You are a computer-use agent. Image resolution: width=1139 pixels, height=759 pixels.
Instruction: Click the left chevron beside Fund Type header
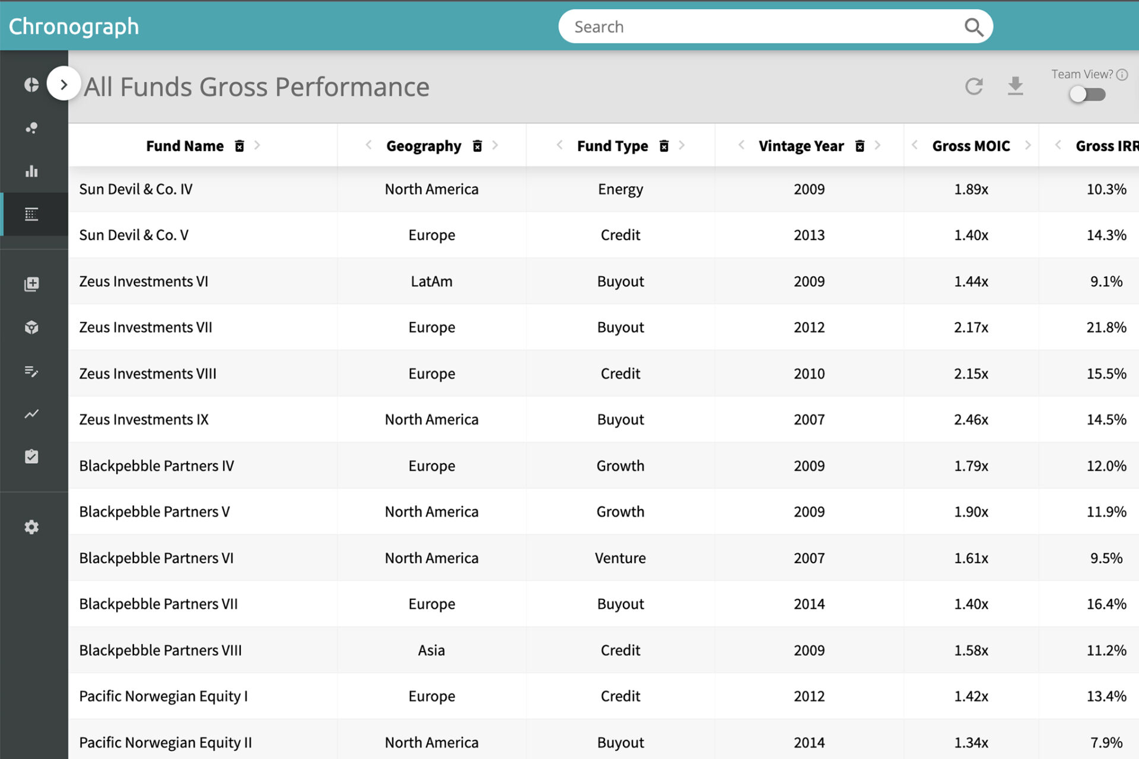559,145
